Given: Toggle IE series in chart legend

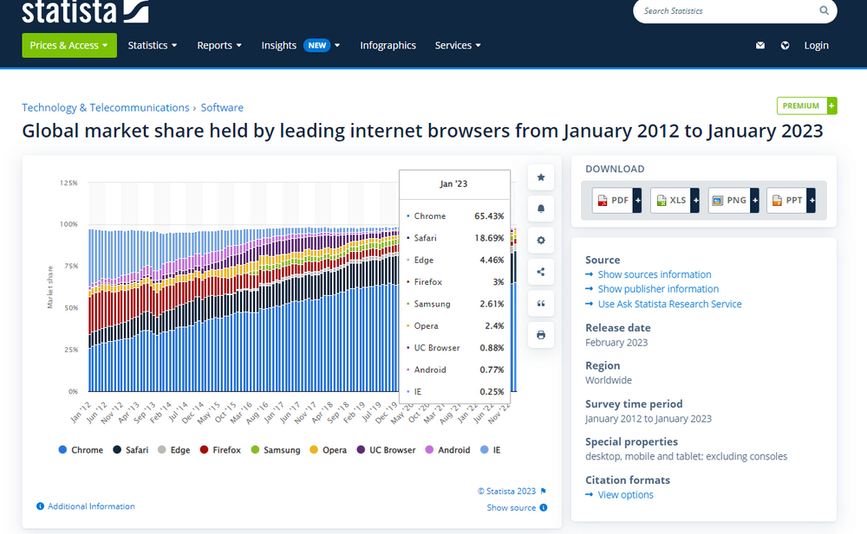Looking at the screenshot, I should click(491, 450).
